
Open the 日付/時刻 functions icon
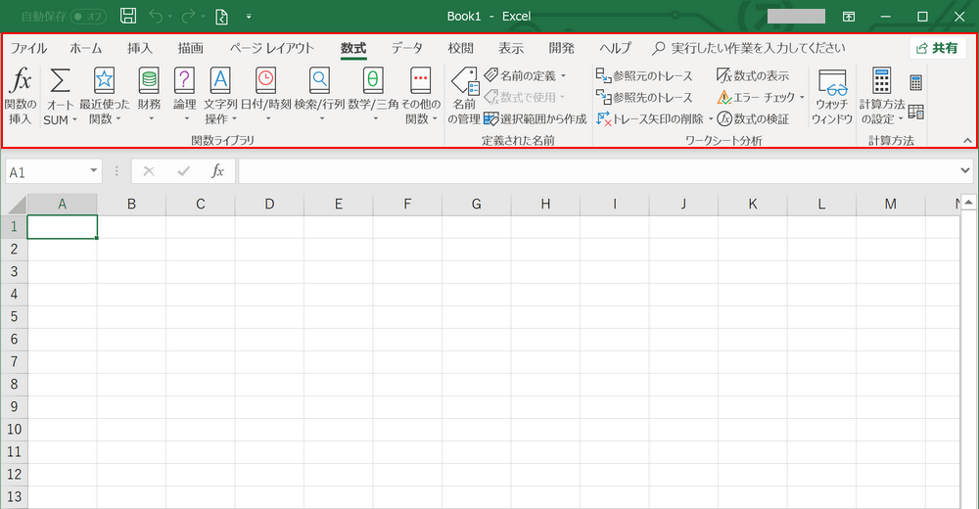(x=266, y=80)
